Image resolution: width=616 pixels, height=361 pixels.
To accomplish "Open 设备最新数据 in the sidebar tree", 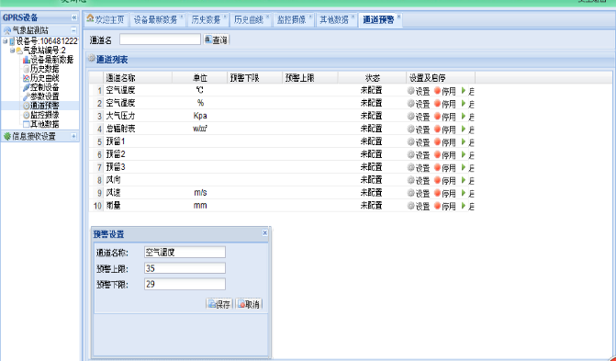I will 48,60.
